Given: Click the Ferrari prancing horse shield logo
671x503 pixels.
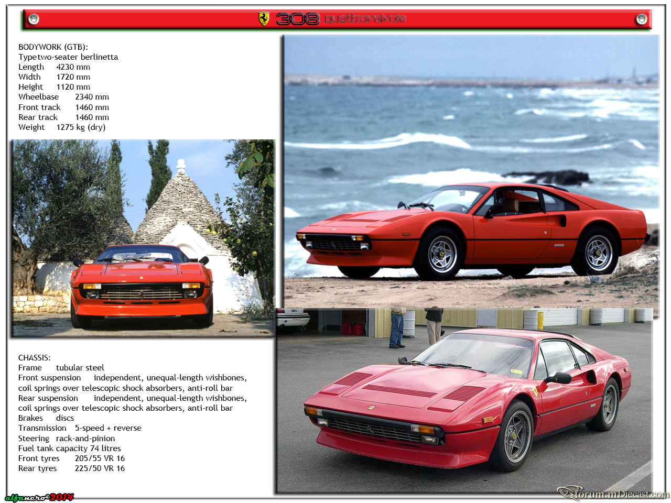Looking at the screenshot, I should coord(264,19).
